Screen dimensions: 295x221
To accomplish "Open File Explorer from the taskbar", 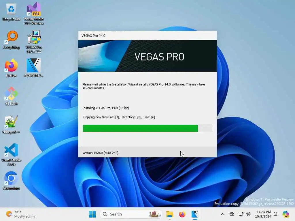I will pos(169,214).
